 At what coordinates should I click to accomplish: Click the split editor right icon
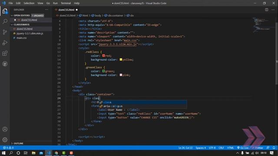[266, 10]
